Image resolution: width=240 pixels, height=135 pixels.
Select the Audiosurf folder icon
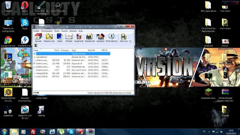tap(208, 41)
